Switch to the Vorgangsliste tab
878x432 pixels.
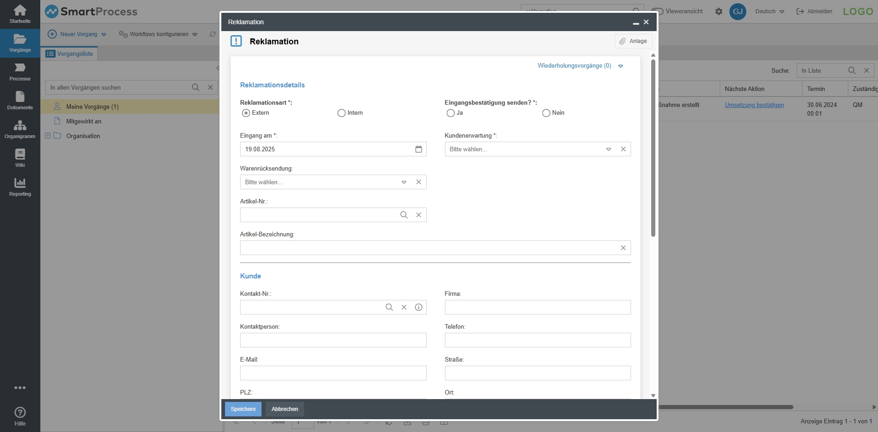coord(70,53)
